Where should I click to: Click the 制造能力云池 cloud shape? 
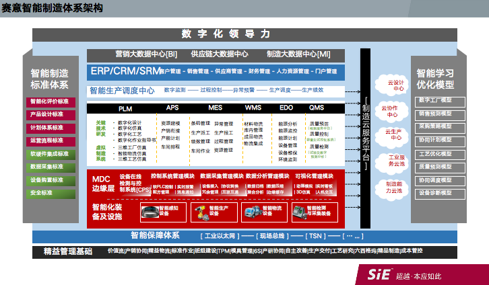click(395, 186)
